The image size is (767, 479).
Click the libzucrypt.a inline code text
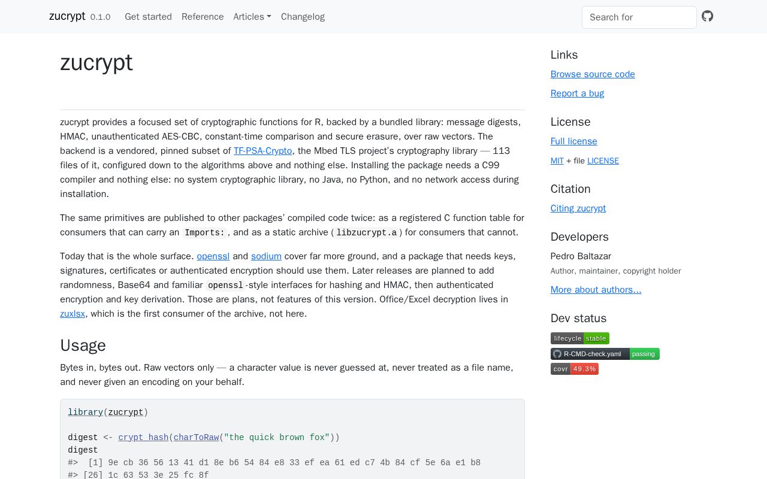click(x=366, y=233)
